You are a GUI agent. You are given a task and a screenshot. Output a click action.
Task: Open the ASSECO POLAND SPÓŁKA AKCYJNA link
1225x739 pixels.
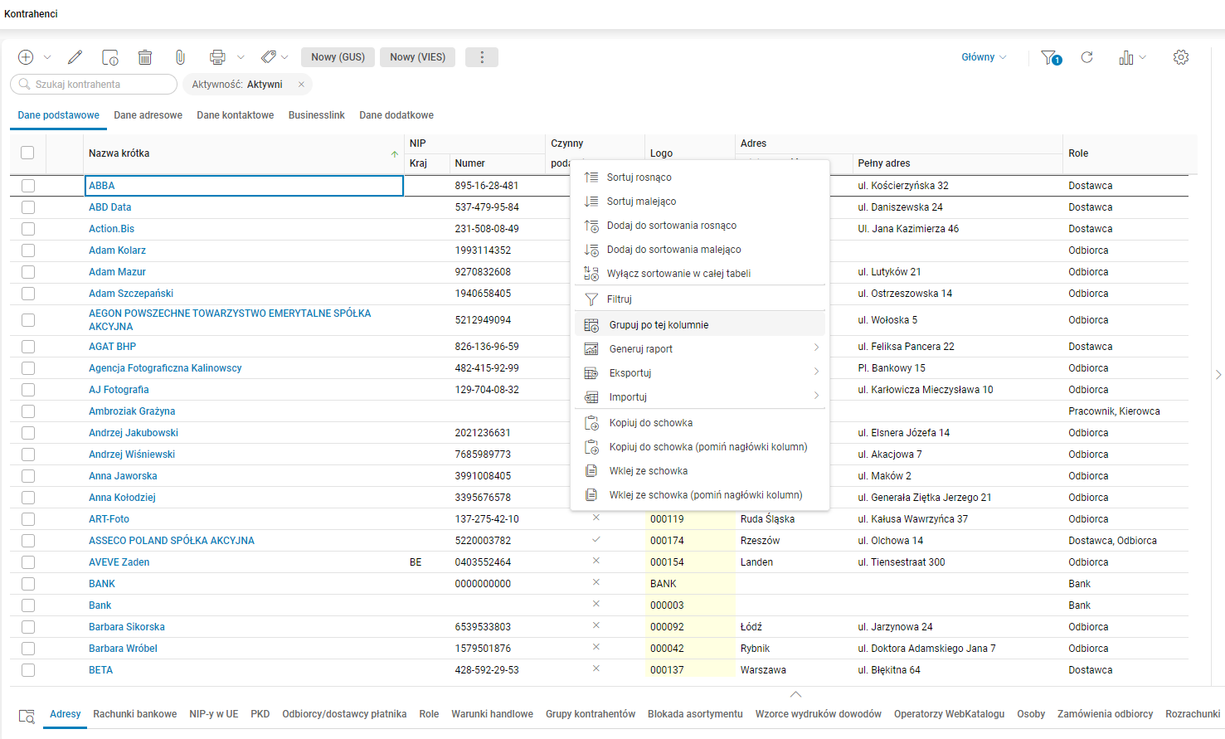click(x=172, y=541)
